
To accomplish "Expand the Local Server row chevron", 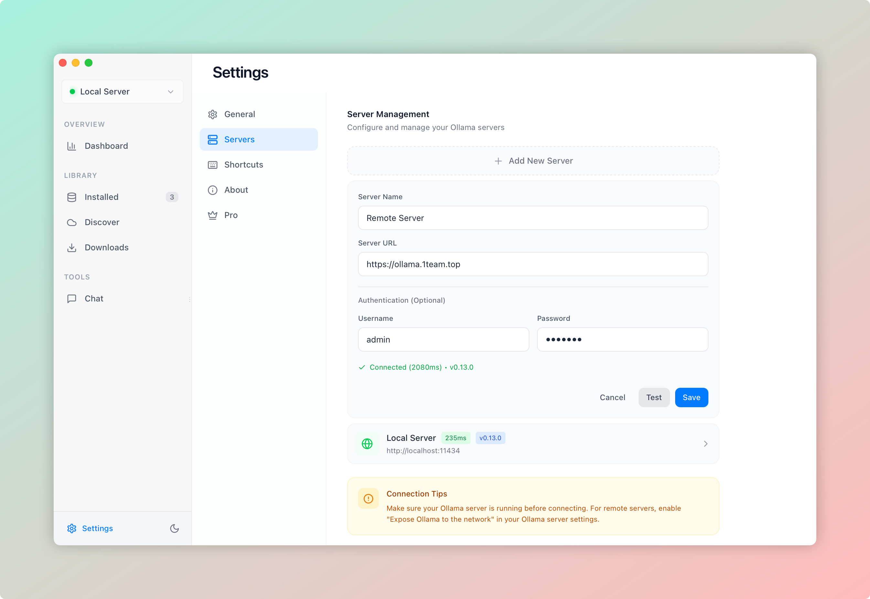I will click(x=706, y=444).
